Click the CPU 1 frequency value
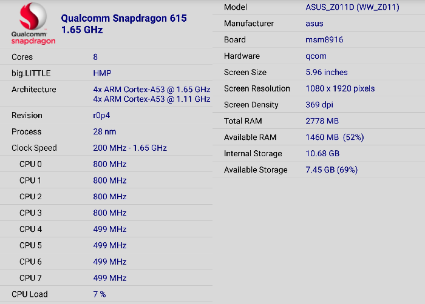Image resolution: width=425 pixels, height=304 pixels. tap(110, 180)
